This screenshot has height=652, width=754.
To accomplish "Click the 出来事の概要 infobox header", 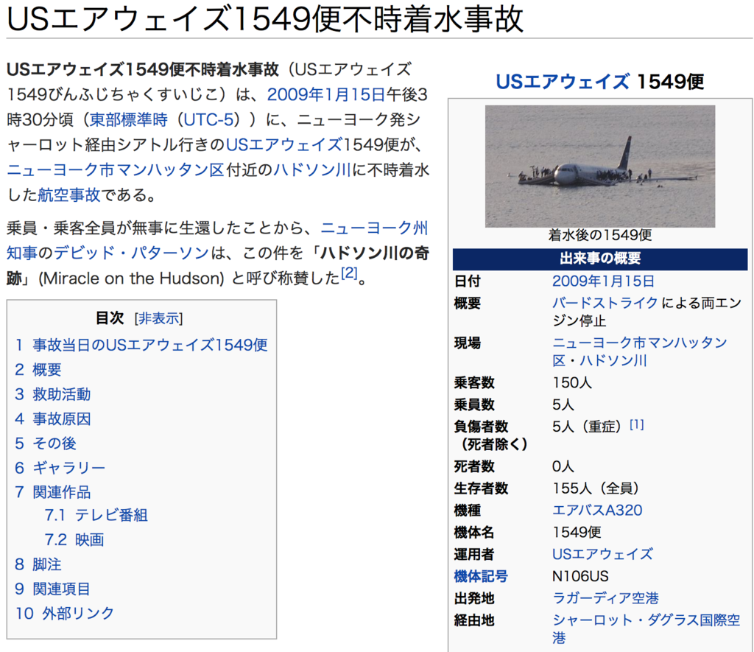I will coord(600,259).
